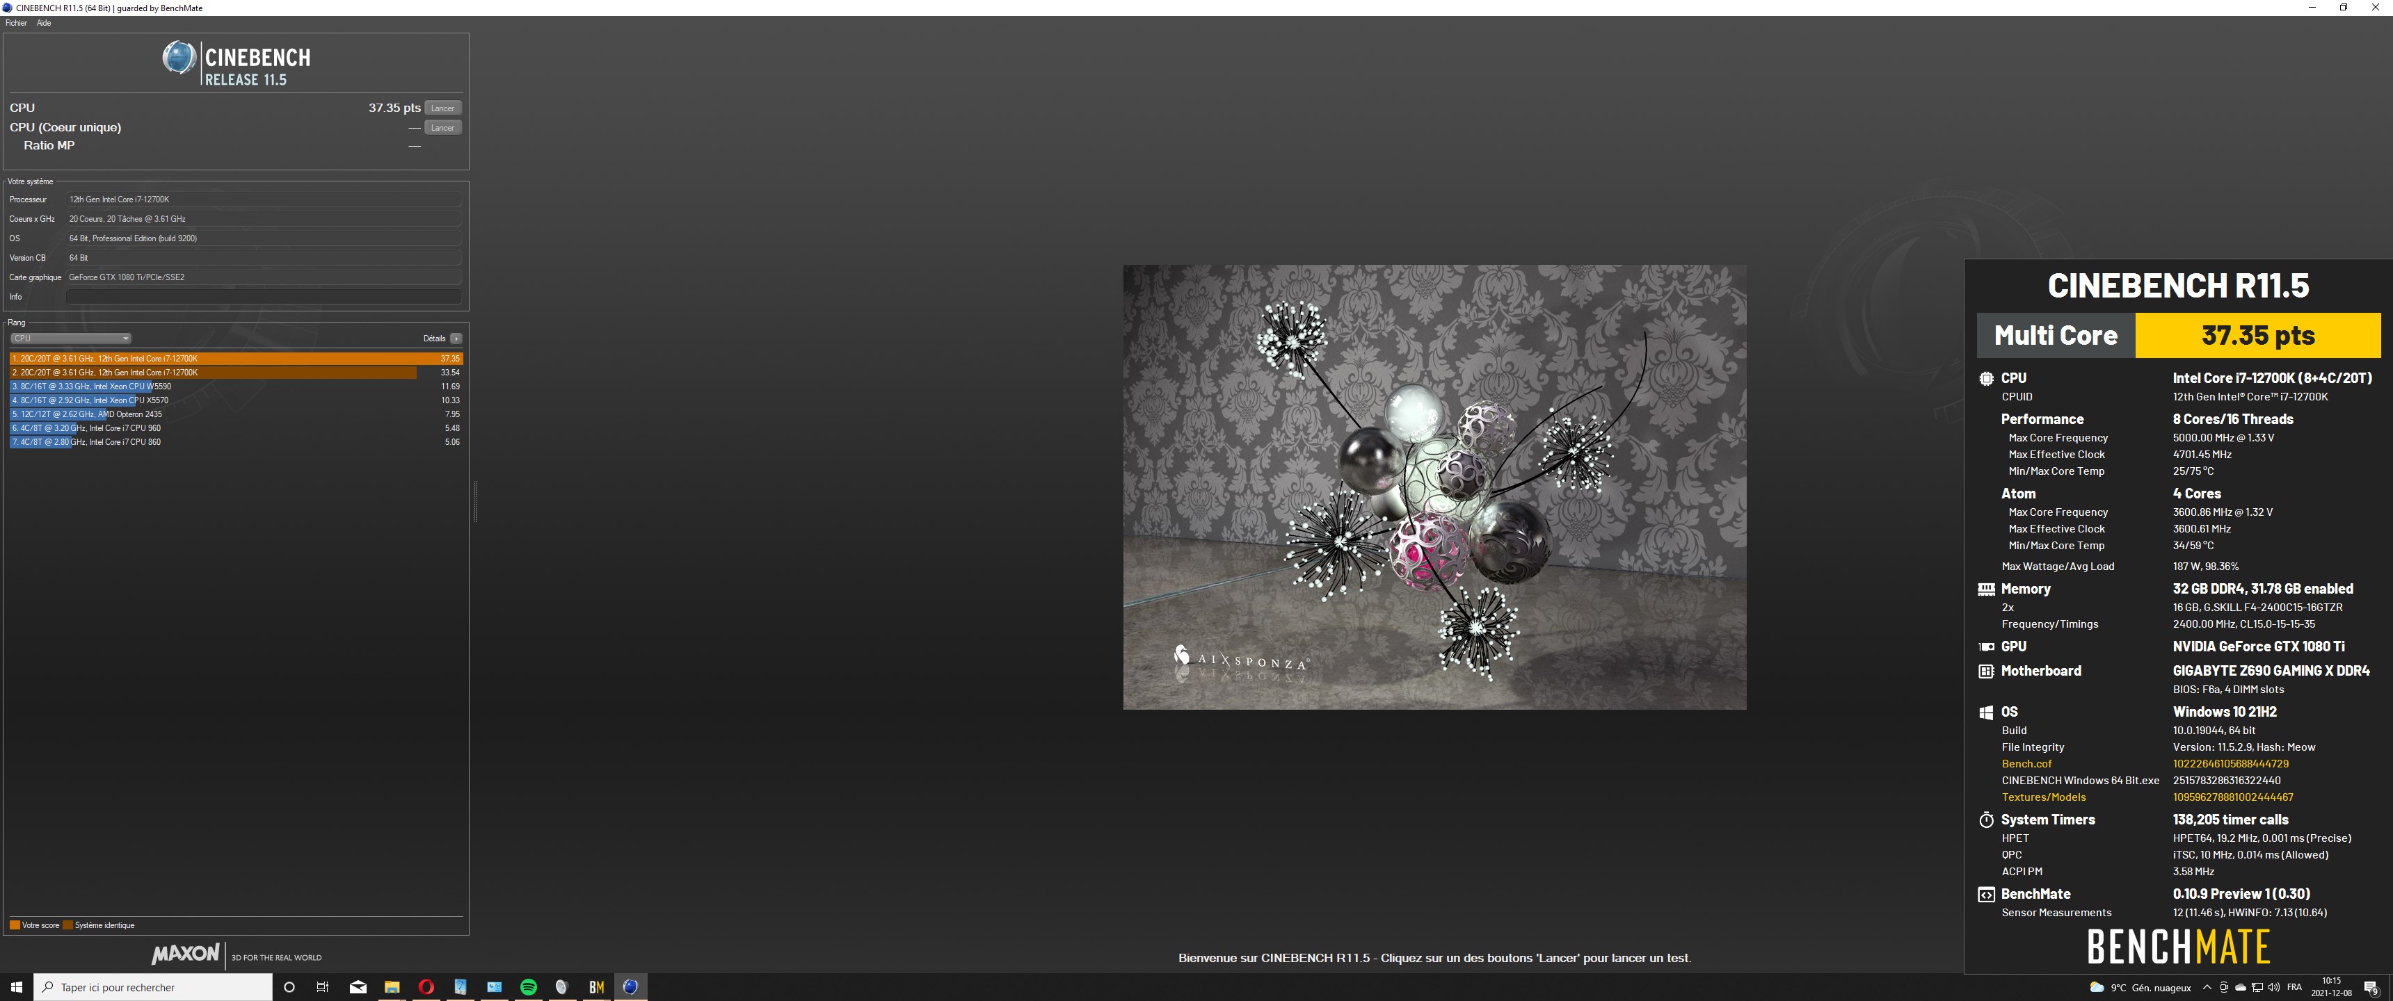
Task: Open OneDrive from system tray
Action: (x=2241, y=987)
